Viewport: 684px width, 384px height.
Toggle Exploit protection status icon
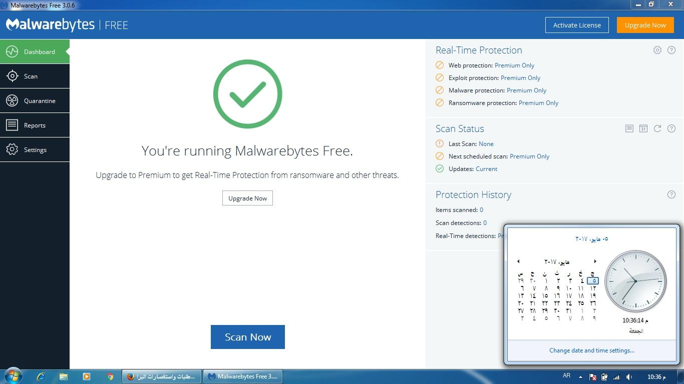coord(440,77)
